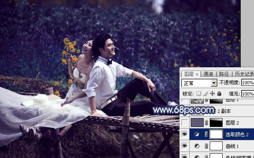Open the 历史记录 tab
254x158 pixels.
tap(244, 74)
